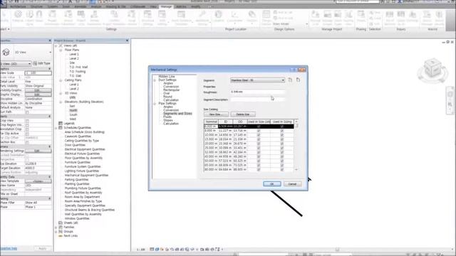Open the 3D View type selector dropdown
This screenshot has width=456, height=256.
click(x=50, y=52)
